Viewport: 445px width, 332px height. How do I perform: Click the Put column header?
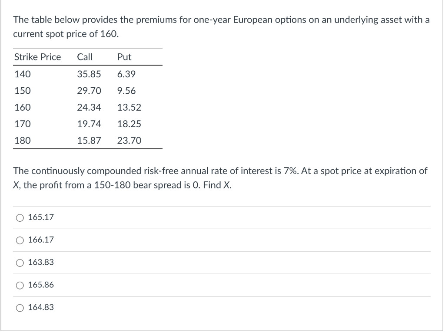[123, 57]
